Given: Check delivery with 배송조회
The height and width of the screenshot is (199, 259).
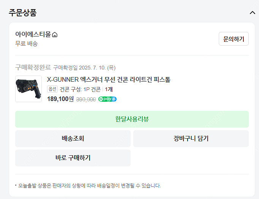Looking at the screenshot, I should pos(73,138).
